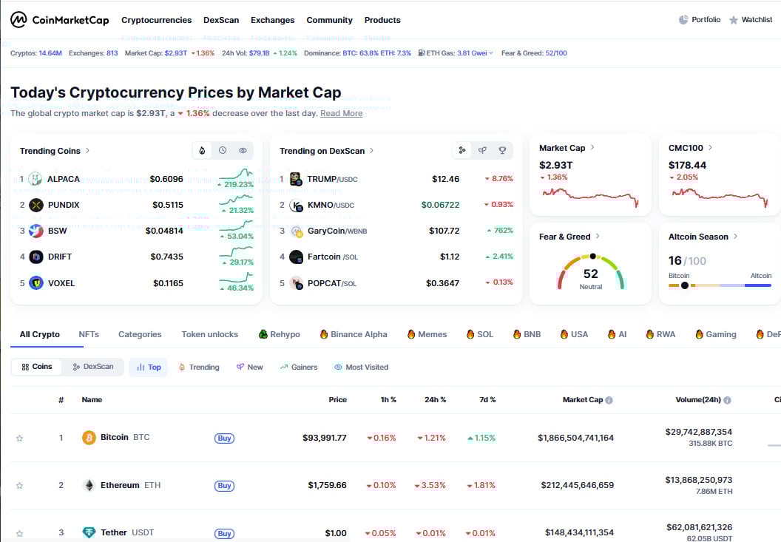Screen dimensions: 781x542
Task: Select the clock filter in Trending Coins
Action: (x=223, y=150)
